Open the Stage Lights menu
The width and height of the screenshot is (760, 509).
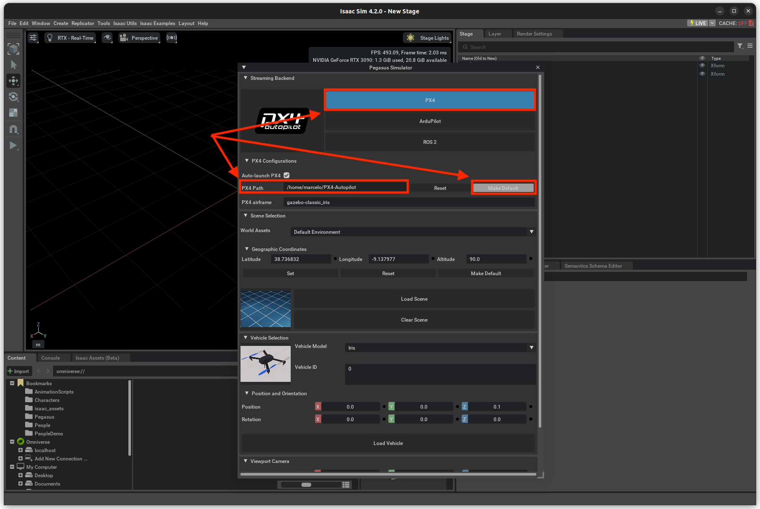pos(427,38)
